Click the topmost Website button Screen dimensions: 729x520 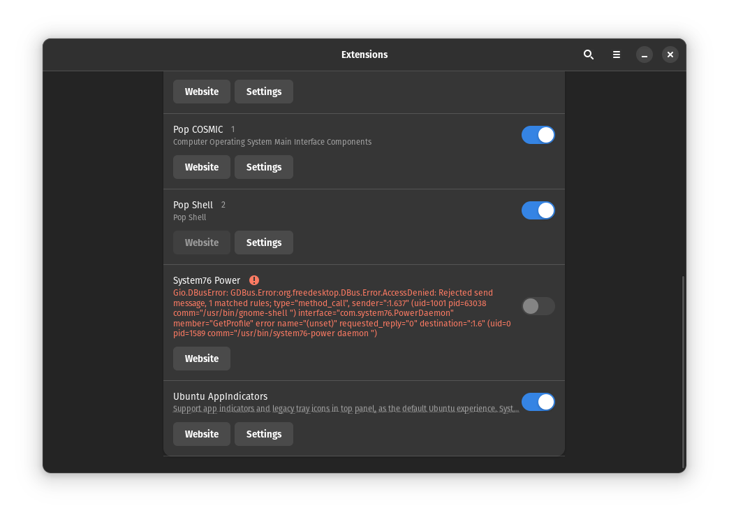201,91
